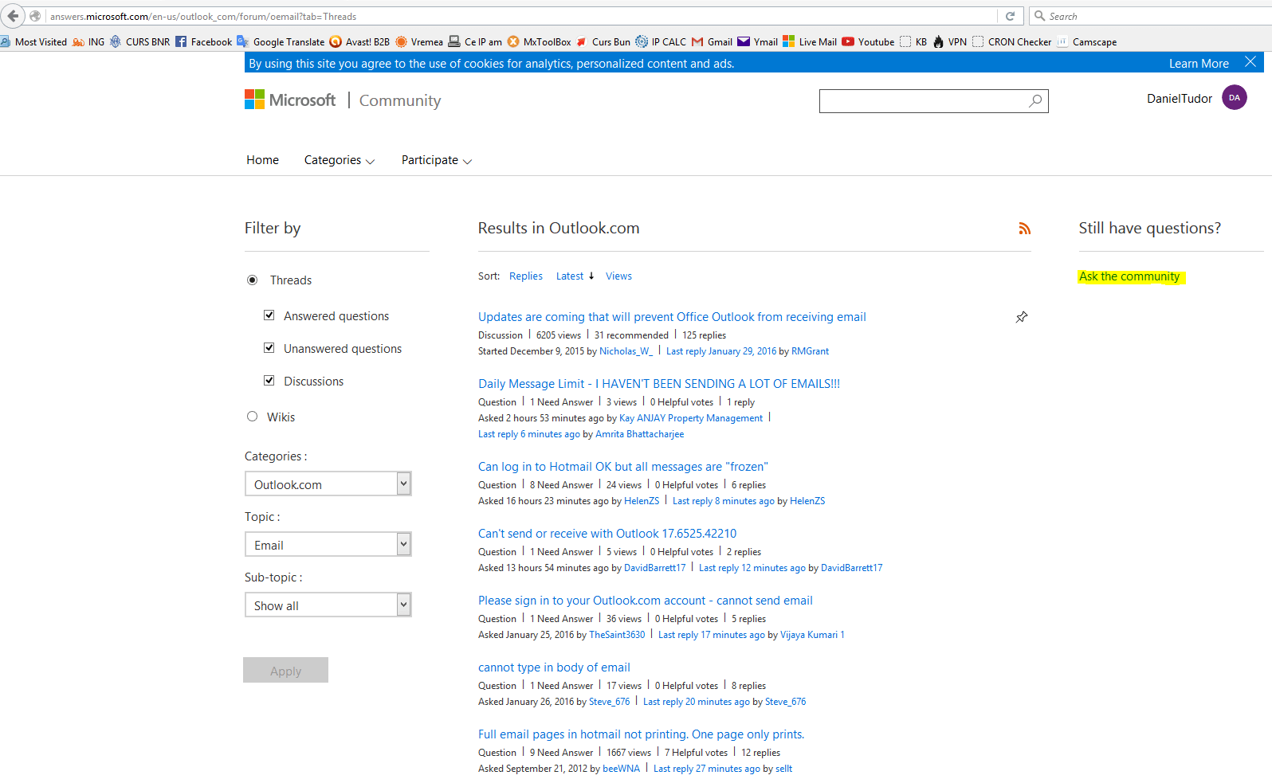Click the Community site title link
The width and height of the screenshot is (1272, 783).
coord(400,100)
